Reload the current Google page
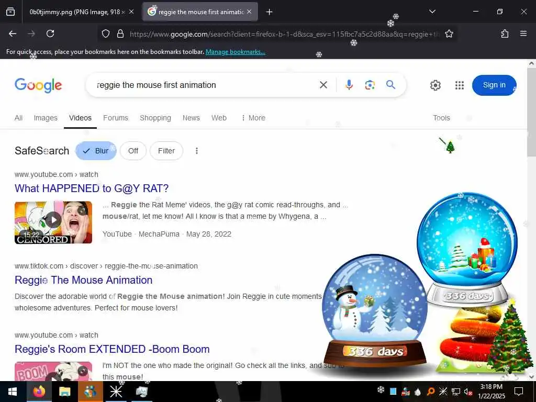Screen dimensions: 536x402 (50, 33)
